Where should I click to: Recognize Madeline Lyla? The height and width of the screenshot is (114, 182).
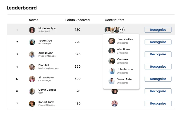[158, 30]
